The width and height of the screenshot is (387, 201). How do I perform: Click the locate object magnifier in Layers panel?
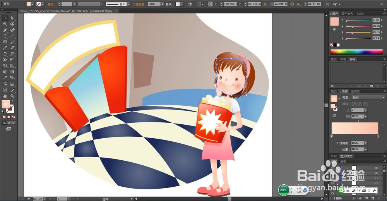click(354, 198)
